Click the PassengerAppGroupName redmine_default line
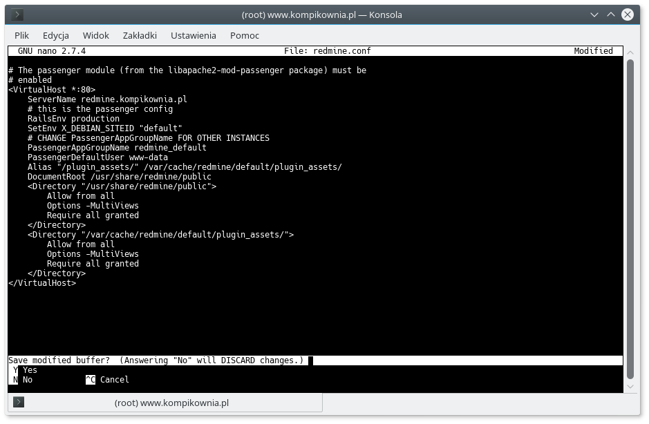 pos(117,148)
